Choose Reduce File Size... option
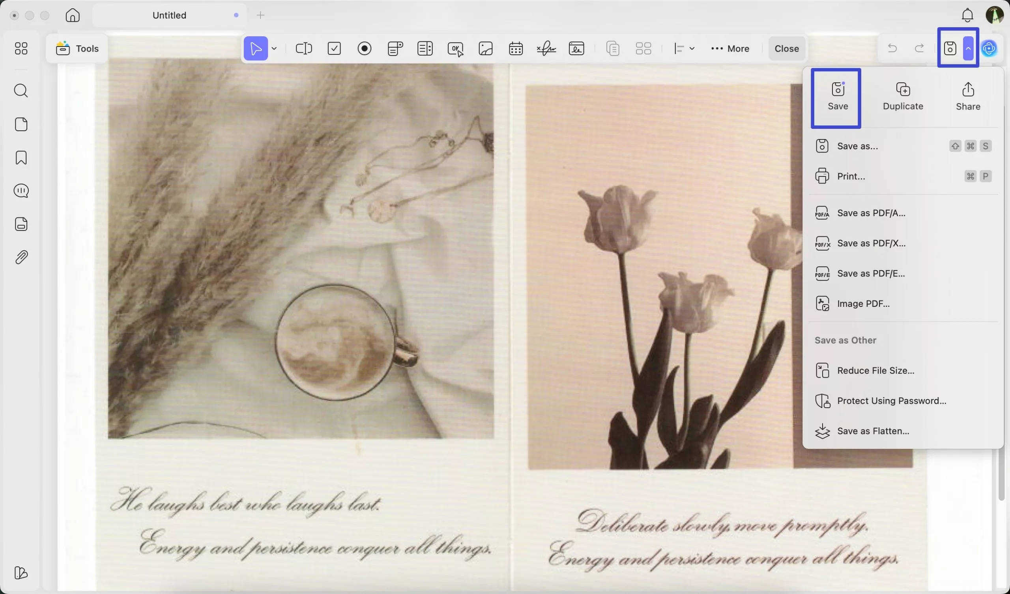Image resolution: width=1010 pixels, height=594 pixels. click(x=875, y=371)
